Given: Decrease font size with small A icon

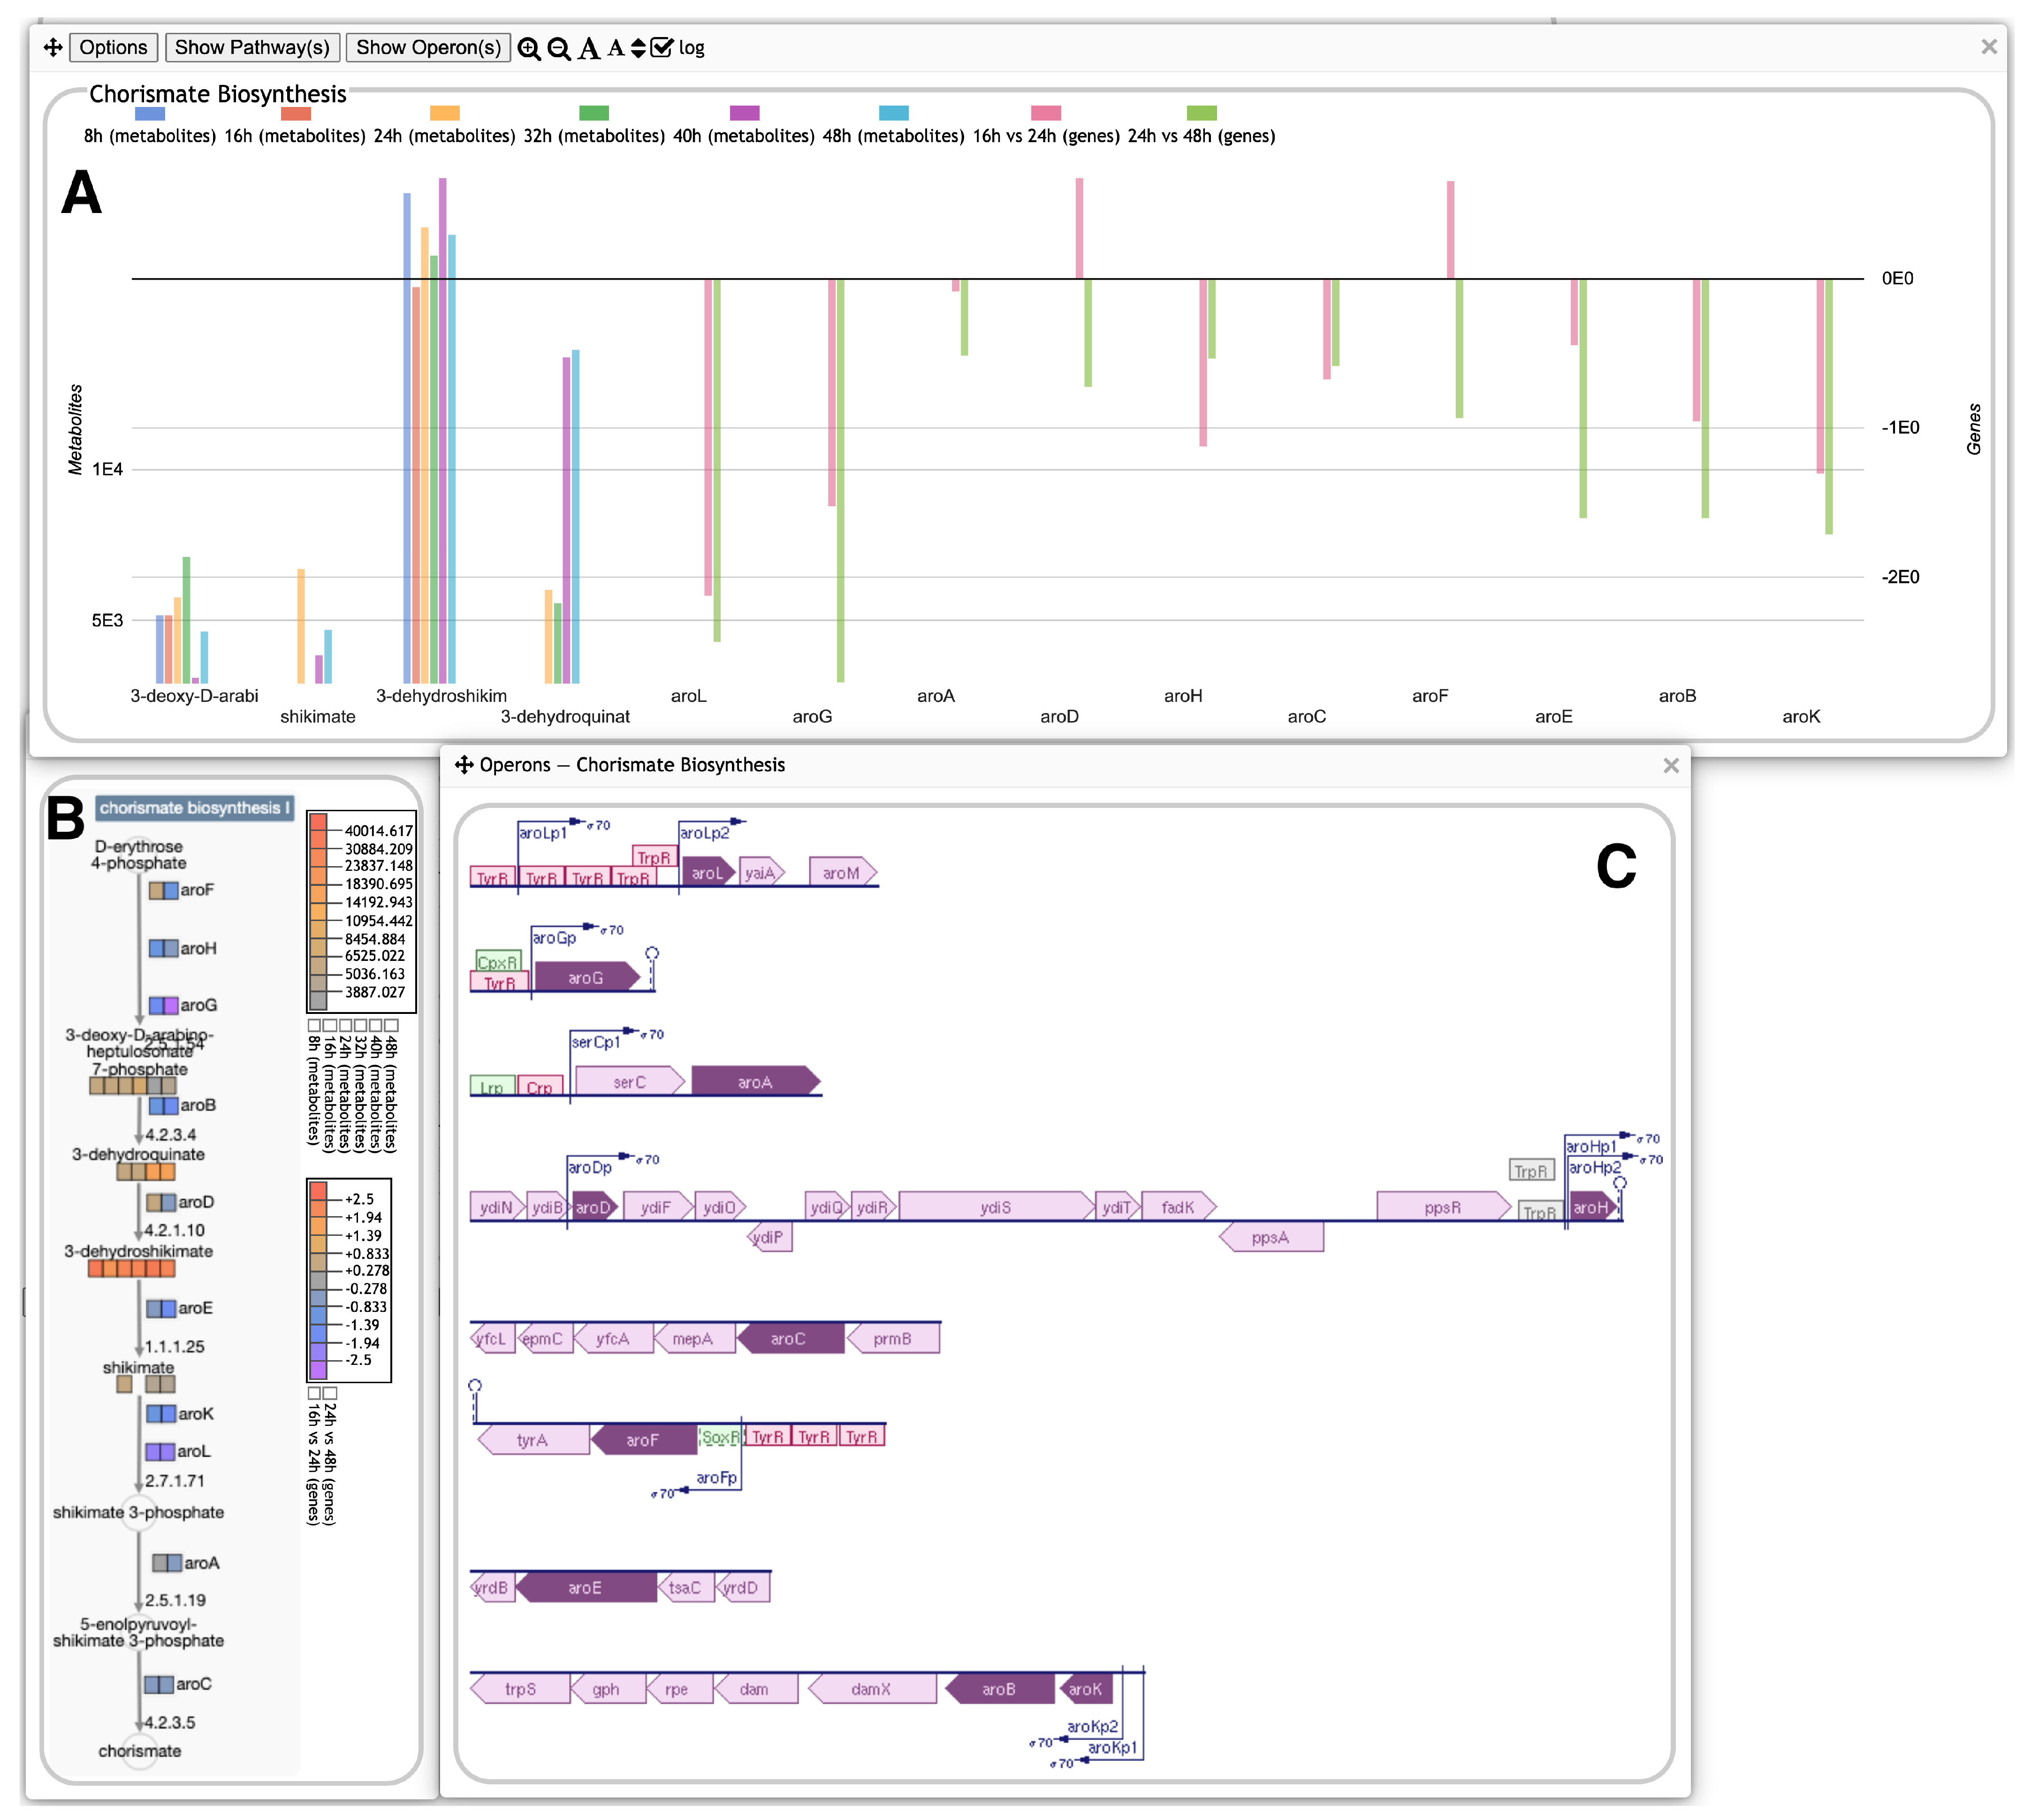Looking at the screenshot, I should pyautogui.click(x=615, y=47).
